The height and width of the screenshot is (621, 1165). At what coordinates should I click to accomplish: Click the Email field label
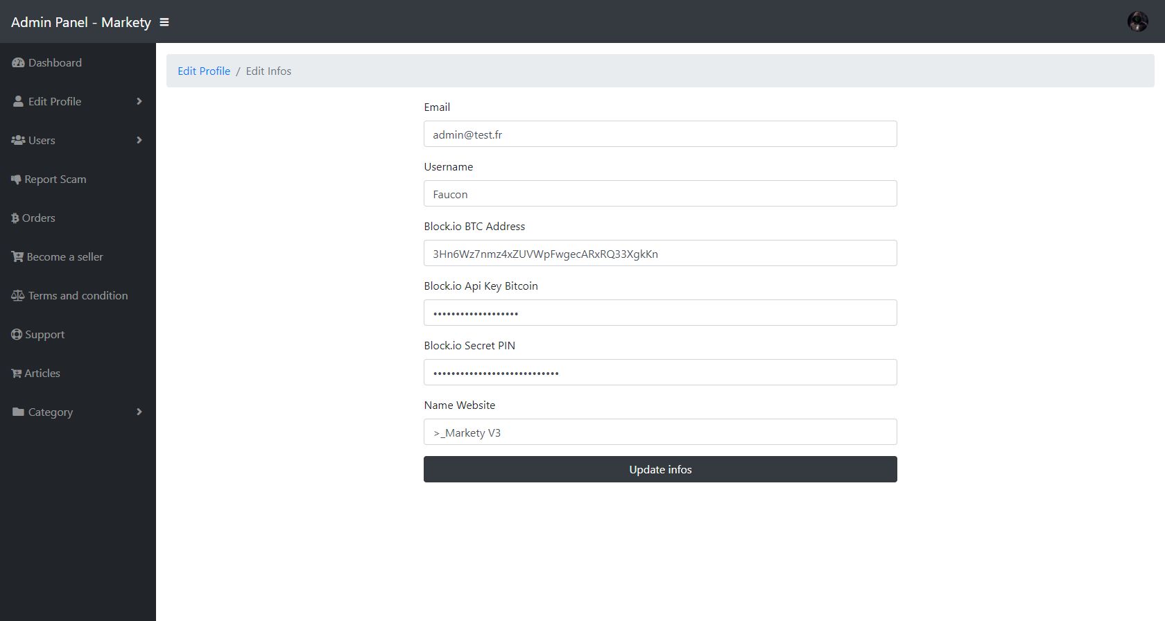[x=437, y=107]
